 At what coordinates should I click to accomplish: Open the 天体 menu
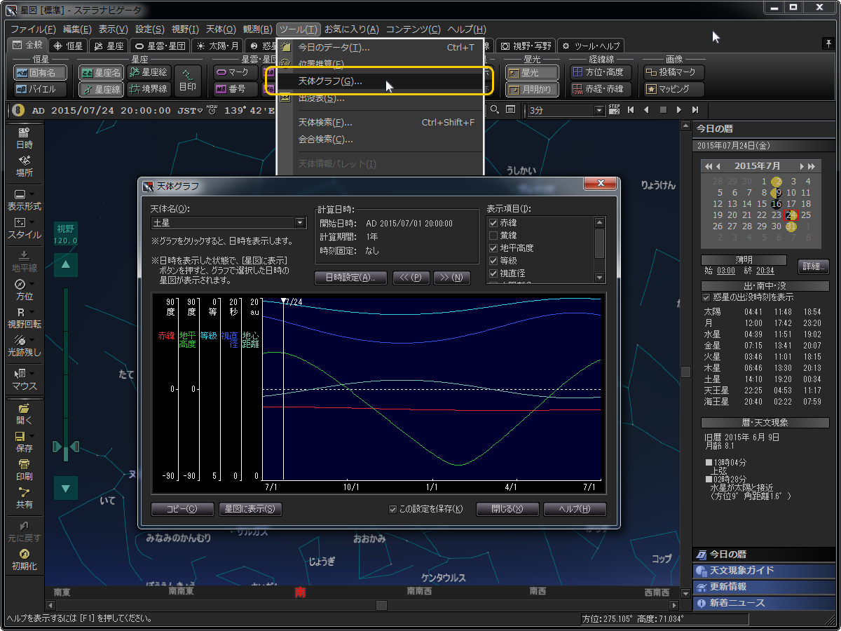[x=221, y=29]
